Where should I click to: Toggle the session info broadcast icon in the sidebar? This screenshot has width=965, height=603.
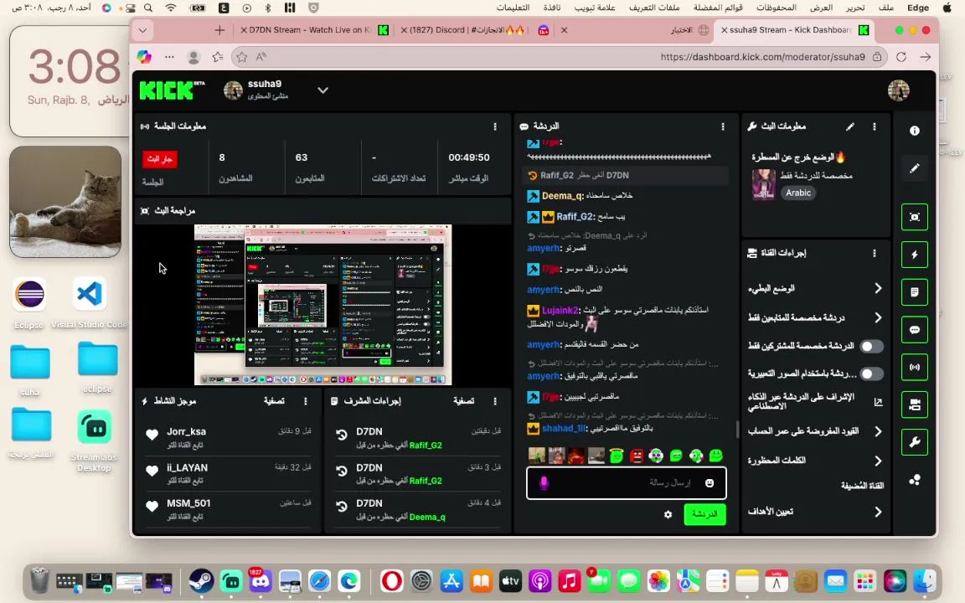(915, 368)
